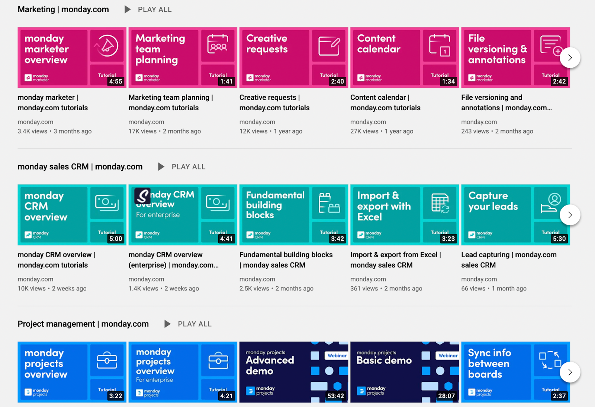Advance the monday sales CRM carousel arrow

pyautogui.click(x=570, y=215)
